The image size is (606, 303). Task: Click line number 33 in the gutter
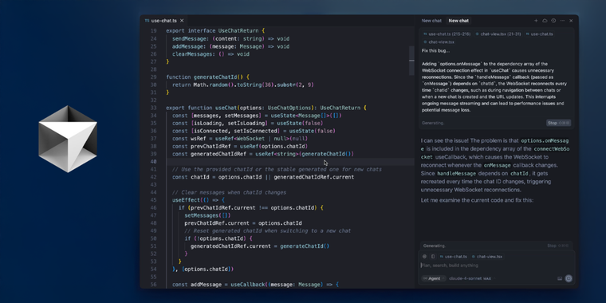(153, 108)
